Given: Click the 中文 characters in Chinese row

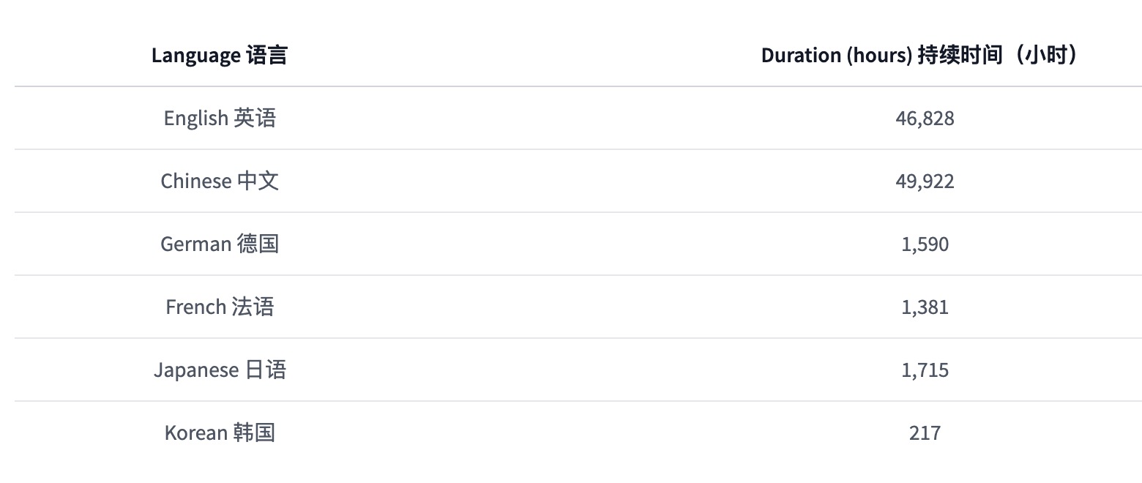Looking at the screenshot, I should 258,181.
